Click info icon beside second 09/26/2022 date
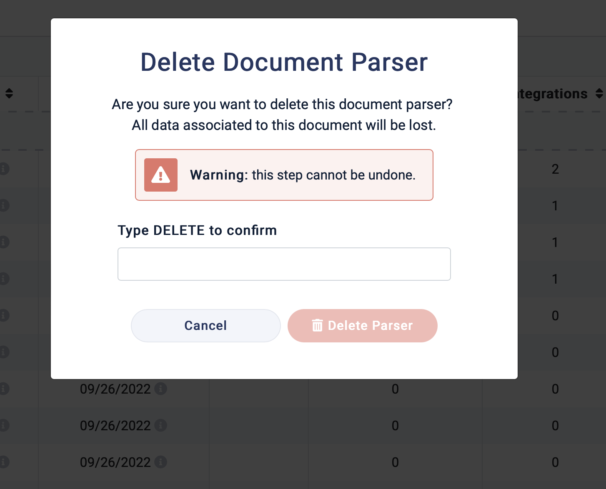This screenshot has height=489, width=606. [x=160, y=425]
